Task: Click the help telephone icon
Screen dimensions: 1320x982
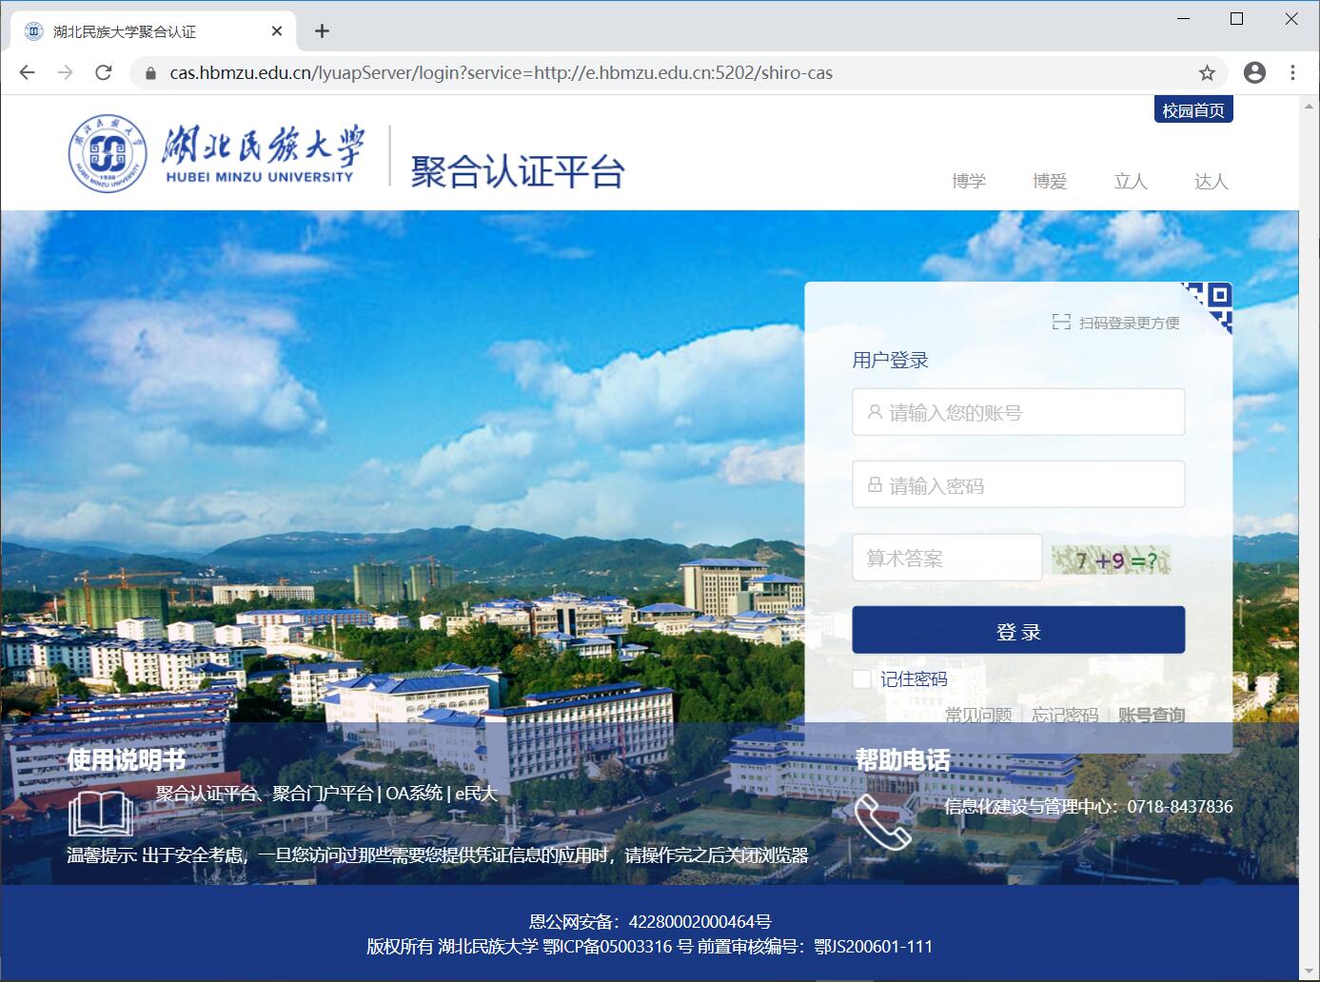Action: click(x=882, y=821)
